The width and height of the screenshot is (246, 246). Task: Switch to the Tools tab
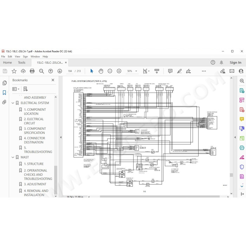pyautogui.click(x=21, y=63)
